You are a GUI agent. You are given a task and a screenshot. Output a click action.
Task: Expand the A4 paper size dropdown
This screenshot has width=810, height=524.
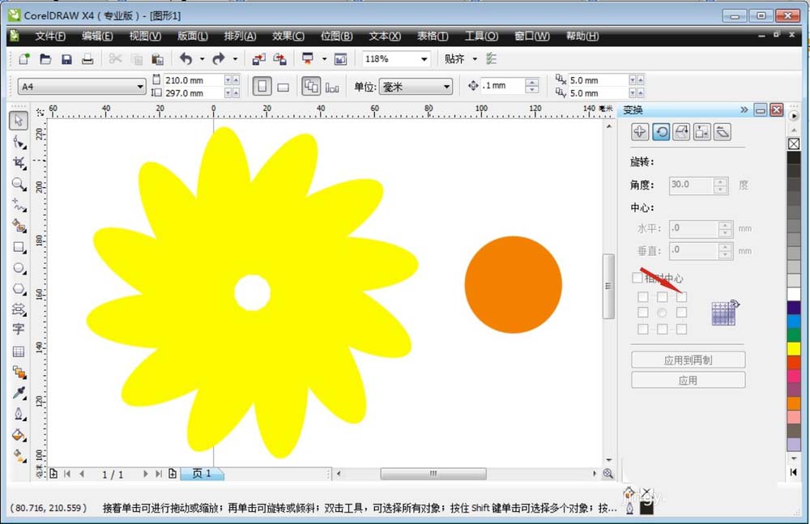point(139,87)
